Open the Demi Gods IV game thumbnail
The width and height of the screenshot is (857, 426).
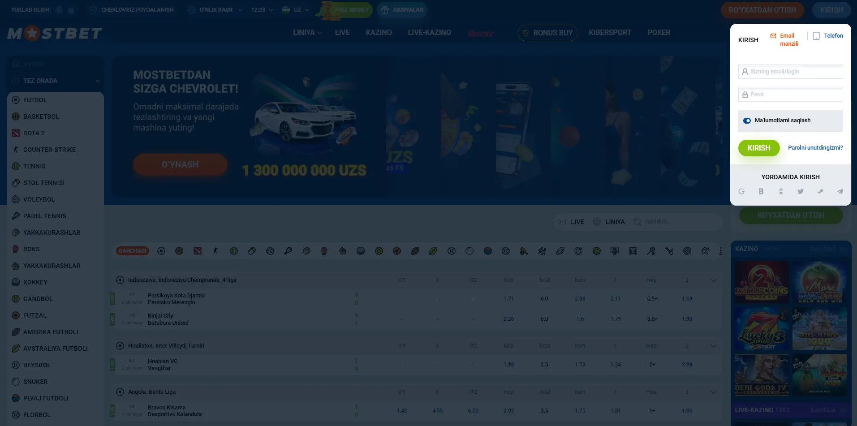pos(762,375)
